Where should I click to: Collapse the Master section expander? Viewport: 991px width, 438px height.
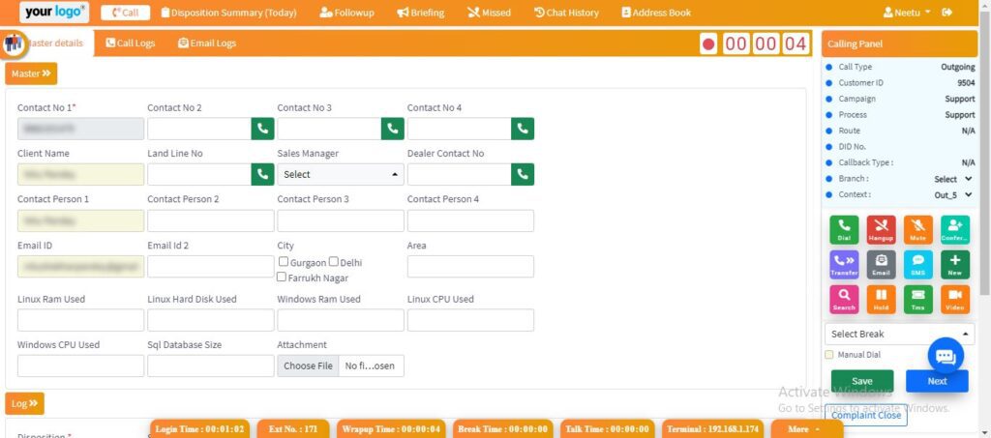click(31, 73)
